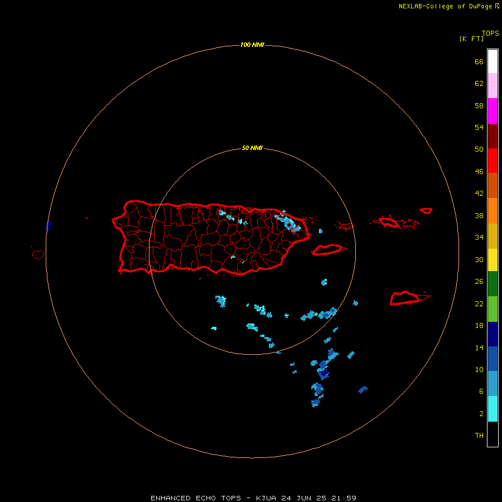Click the dark green swatch at 26

click(493, 284)
